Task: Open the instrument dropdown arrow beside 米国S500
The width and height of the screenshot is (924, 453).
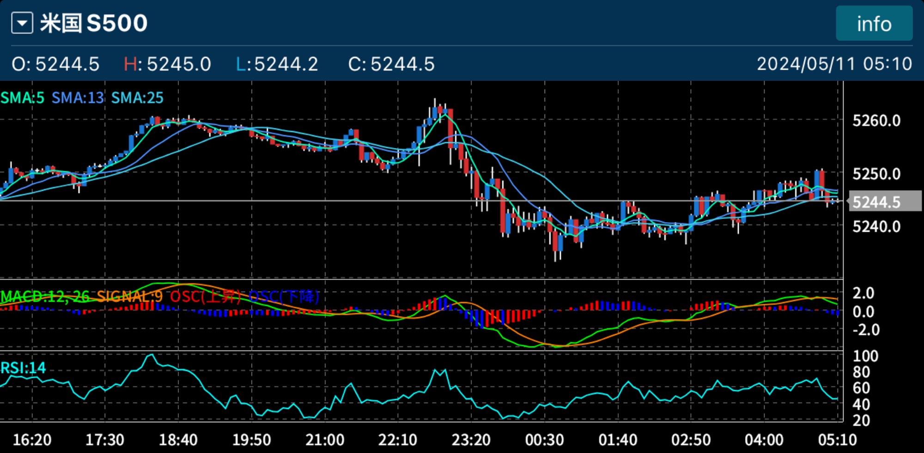Action: pos(22,23)
